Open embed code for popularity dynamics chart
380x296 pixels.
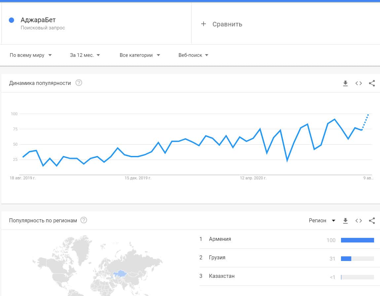coord(359,83)
